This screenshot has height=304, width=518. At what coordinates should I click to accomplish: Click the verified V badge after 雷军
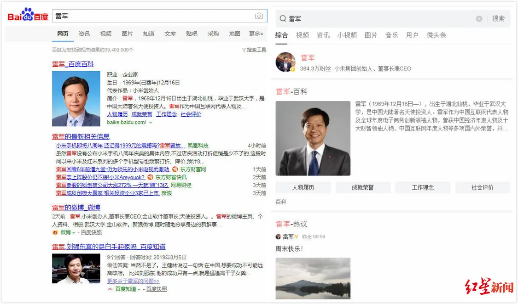pyautogui.click(x=297, y=237)
